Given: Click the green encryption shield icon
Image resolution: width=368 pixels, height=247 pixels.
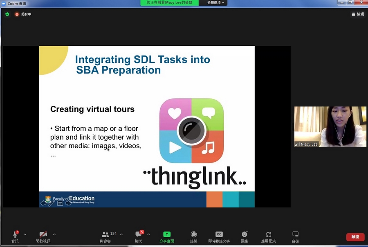Looking at the screenshot, I should [7, 14].
